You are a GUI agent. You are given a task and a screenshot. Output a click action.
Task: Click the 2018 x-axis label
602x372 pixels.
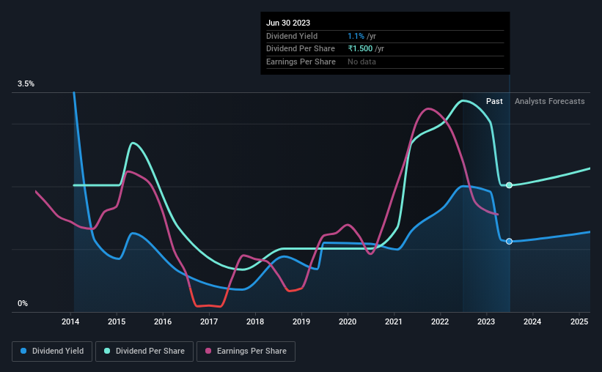point(255,321)
